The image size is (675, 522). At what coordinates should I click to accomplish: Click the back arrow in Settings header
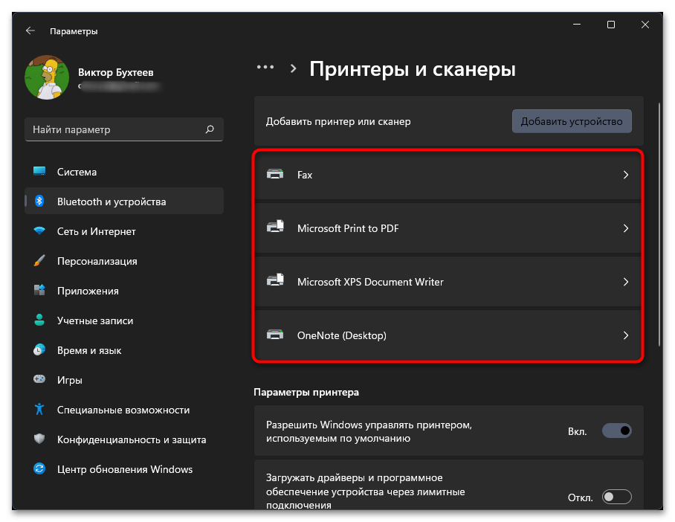[30, 30]
